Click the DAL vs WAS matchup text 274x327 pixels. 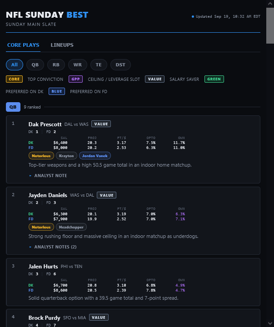coord(76,124)
